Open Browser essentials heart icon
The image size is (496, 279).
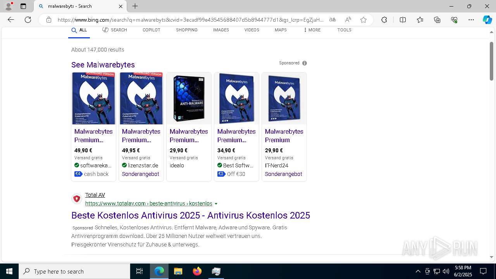[454, 20]
